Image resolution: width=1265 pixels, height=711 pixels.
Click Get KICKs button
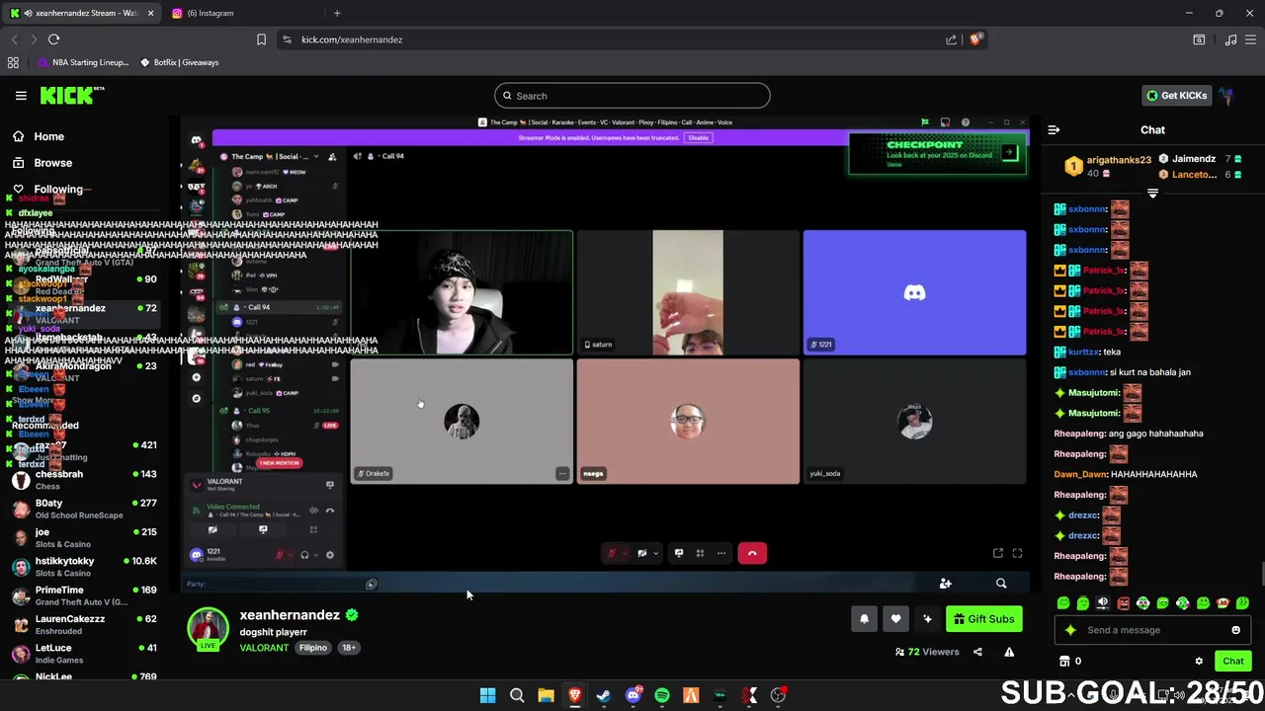click(x=1176, y=96)
